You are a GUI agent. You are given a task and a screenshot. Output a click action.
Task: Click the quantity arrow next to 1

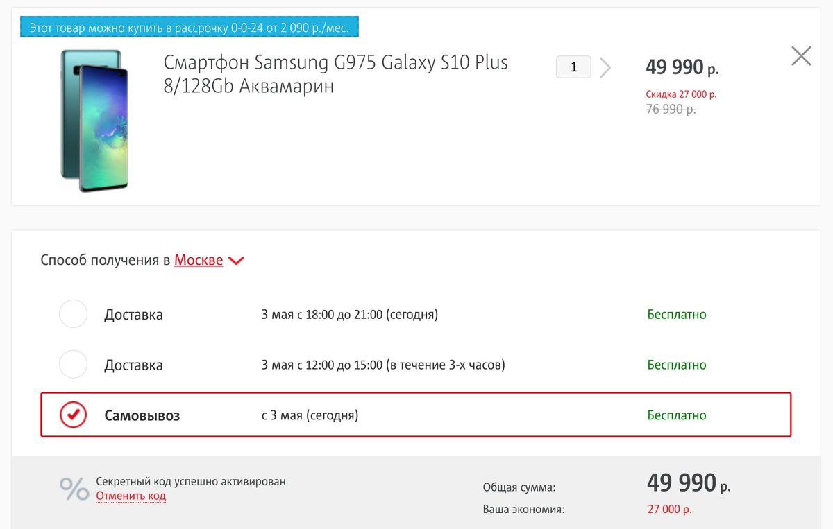click(605, 68)
